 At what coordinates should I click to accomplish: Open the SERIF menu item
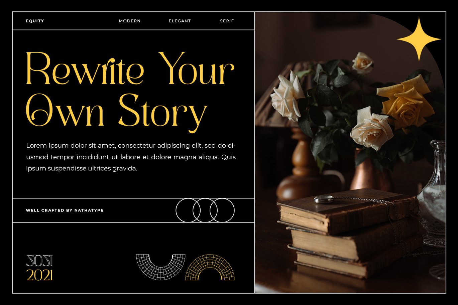point(227,21)
